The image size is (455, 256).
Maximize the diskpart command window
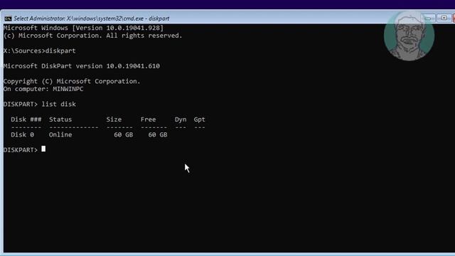tap(444, 18)
